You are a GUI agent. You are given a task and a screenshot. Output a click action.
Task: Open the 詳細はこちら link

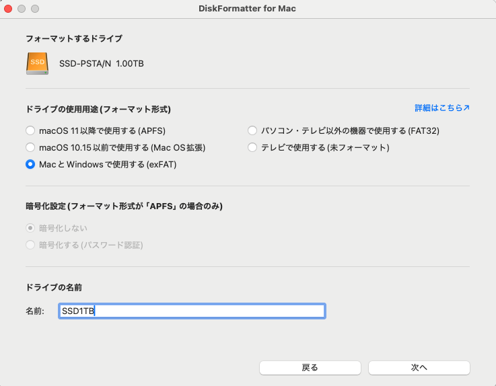tap(441, 108)
